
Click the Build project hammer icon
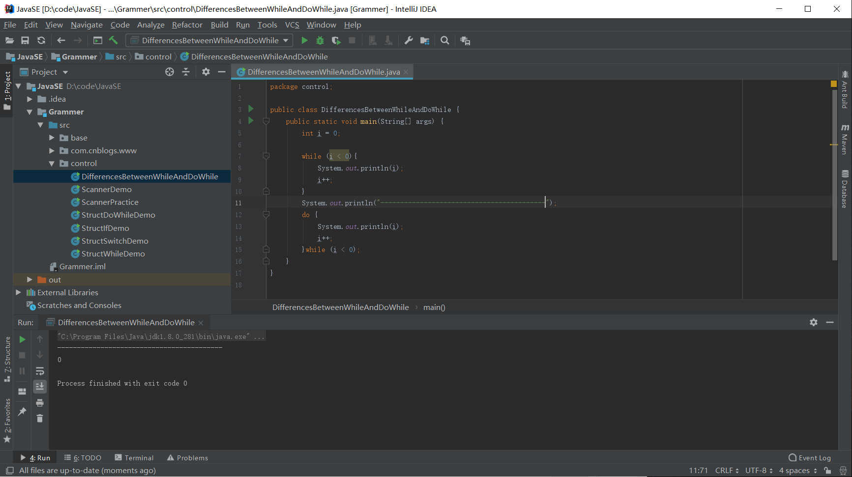114,41
